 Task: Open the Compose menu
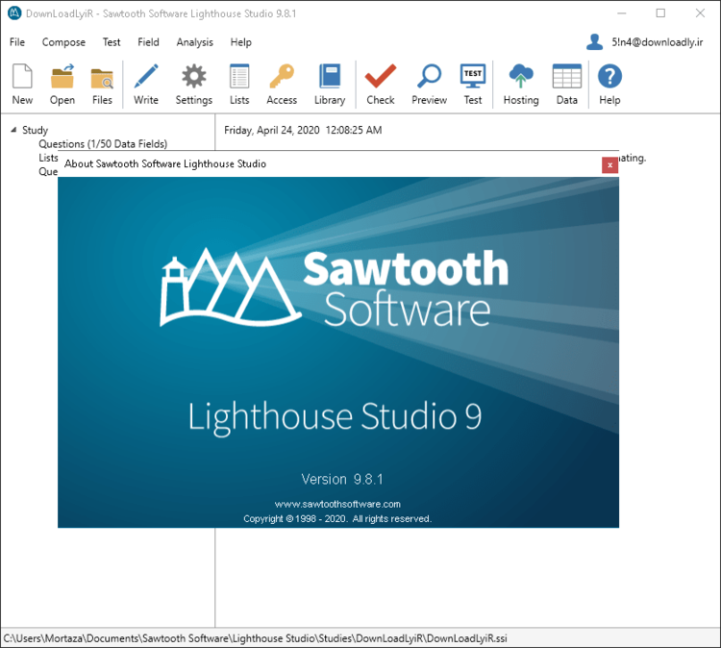point(63,42)
